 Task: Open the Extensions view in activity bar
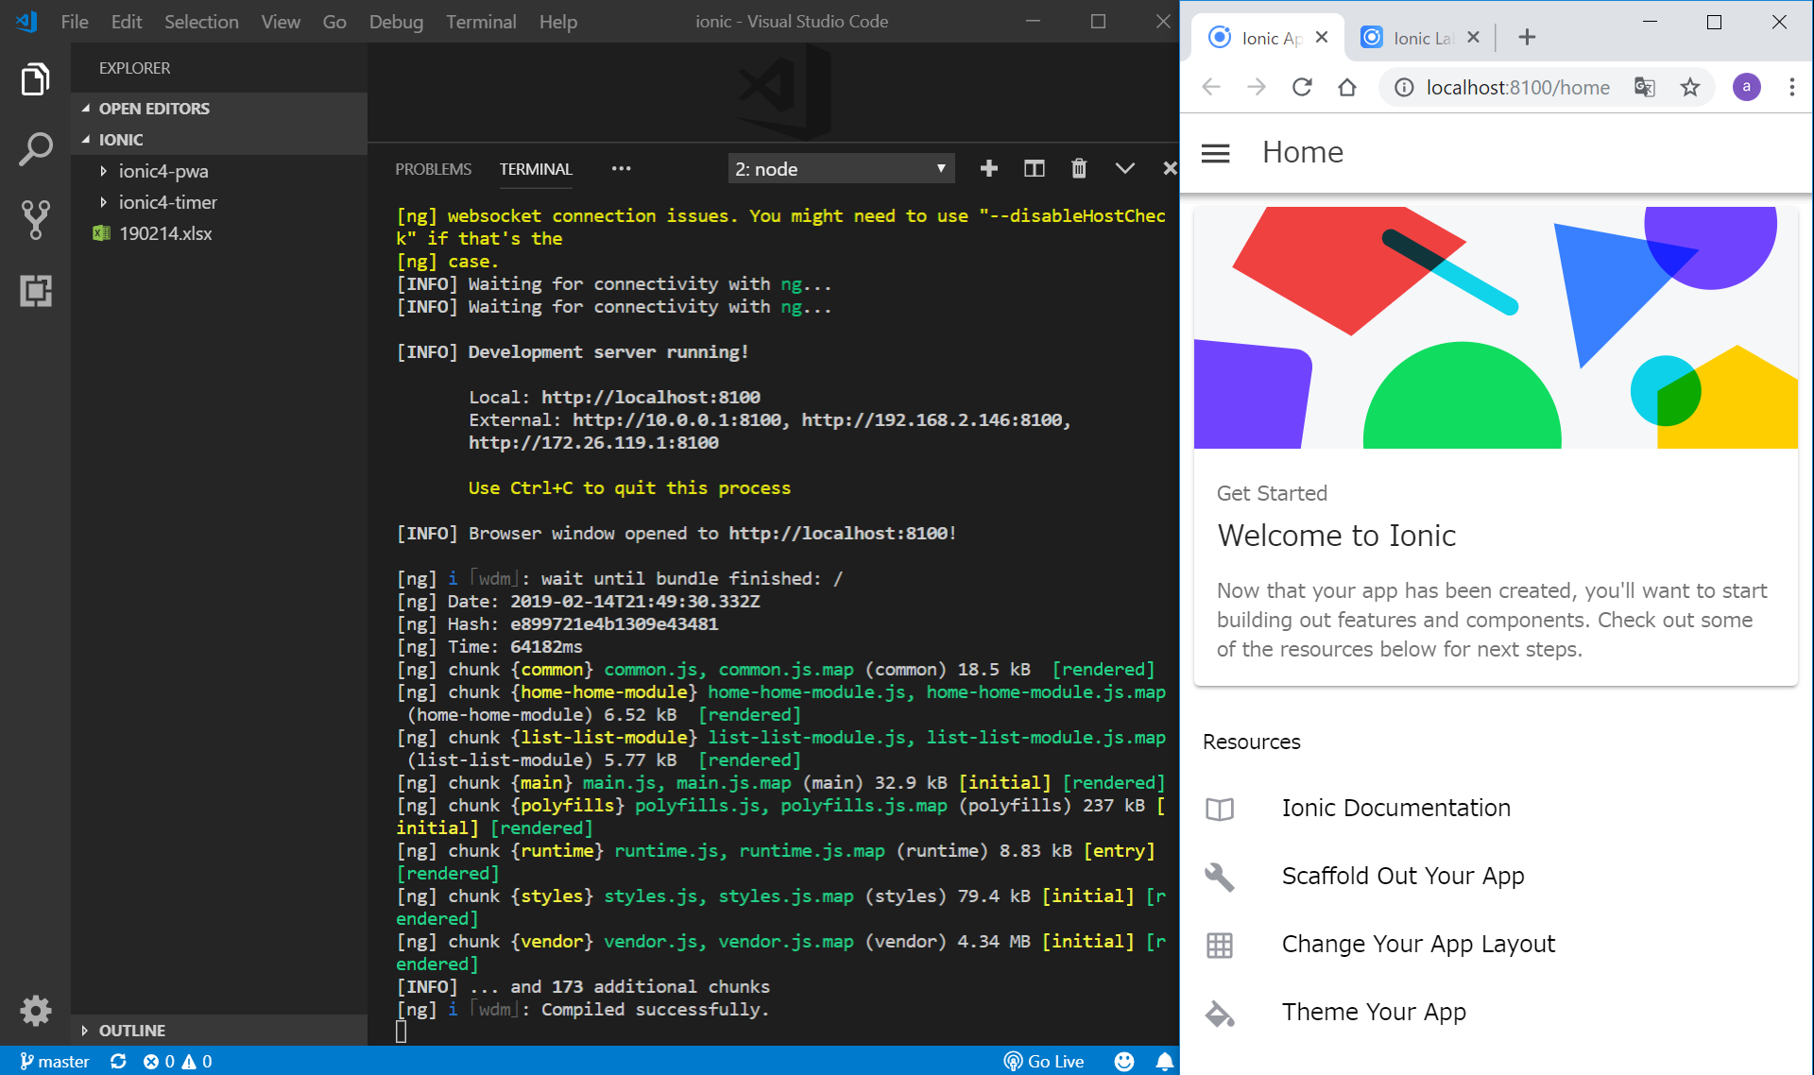coord(35,290)
